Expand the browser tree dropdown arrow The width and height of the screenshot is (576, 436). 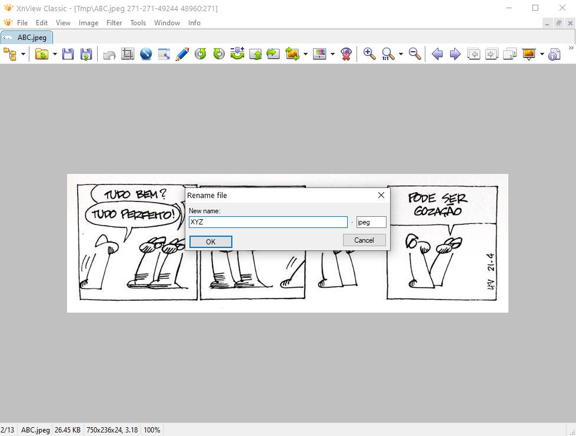pos(24,54)
